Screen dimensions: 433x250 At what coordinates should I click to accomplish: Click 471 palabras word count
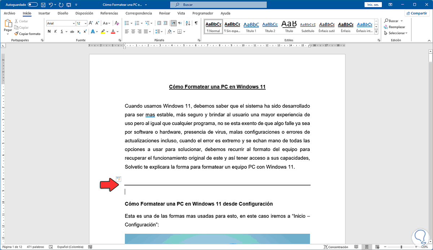36,247
